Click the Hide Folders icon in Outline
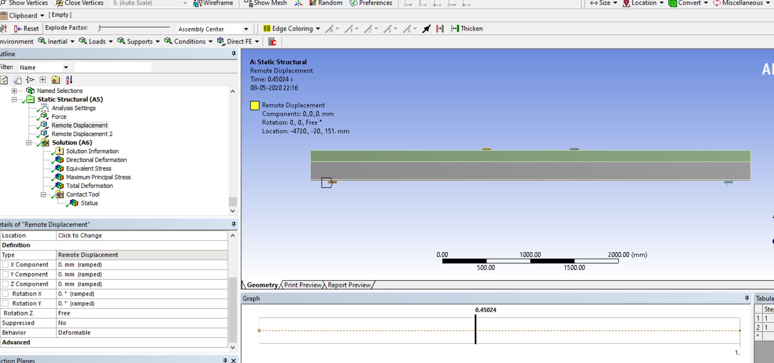 [x=56, y=80]
